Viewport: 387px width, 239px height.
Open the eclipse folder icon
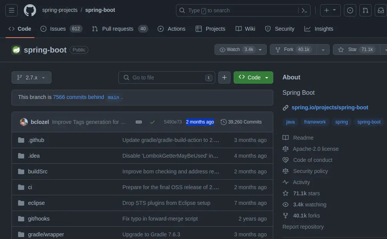click(x=21, y=203)
